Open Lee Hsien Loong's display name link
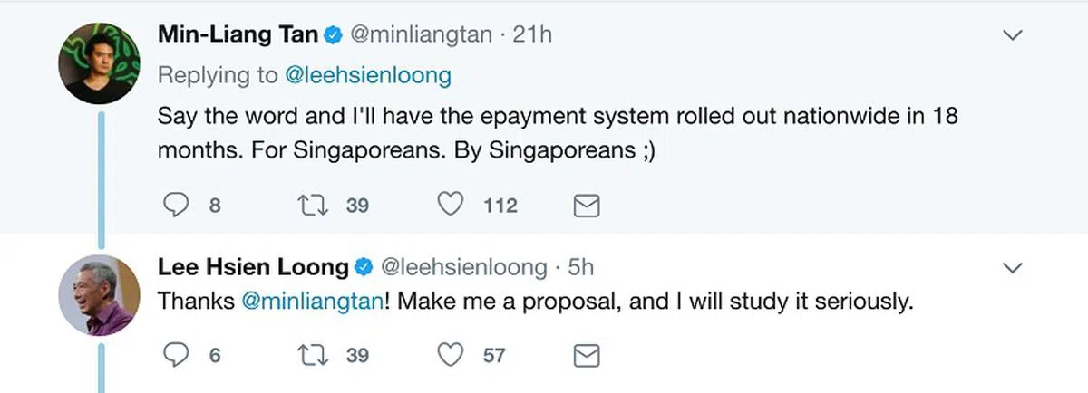This screenshot has width=1088, height=393. (253, 267)
